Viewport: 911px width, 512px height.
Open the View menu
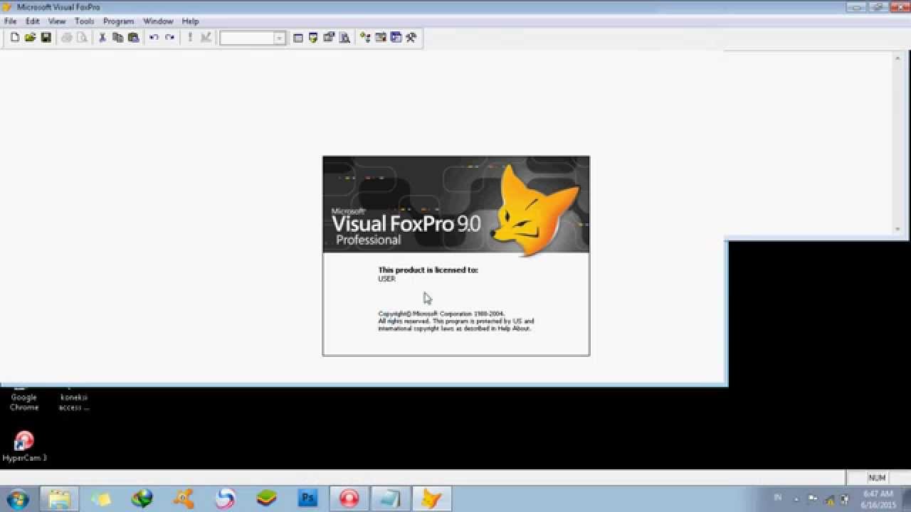tap(57, 21)
